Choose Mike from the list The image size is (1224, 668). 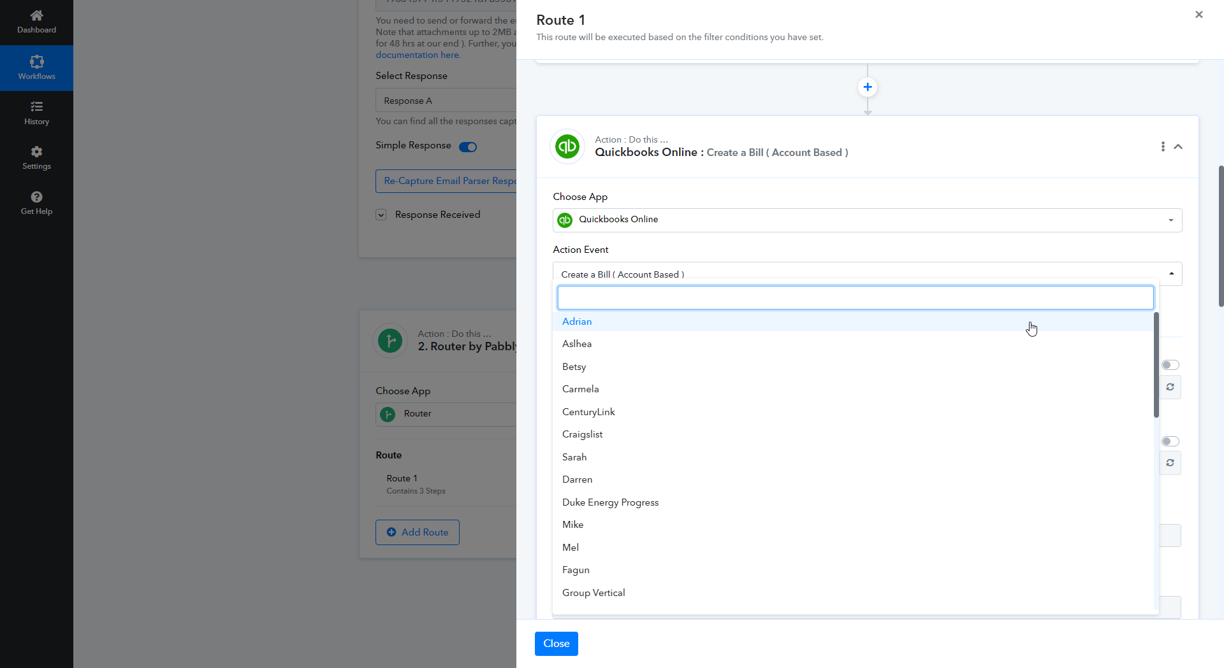pos(853,525)
